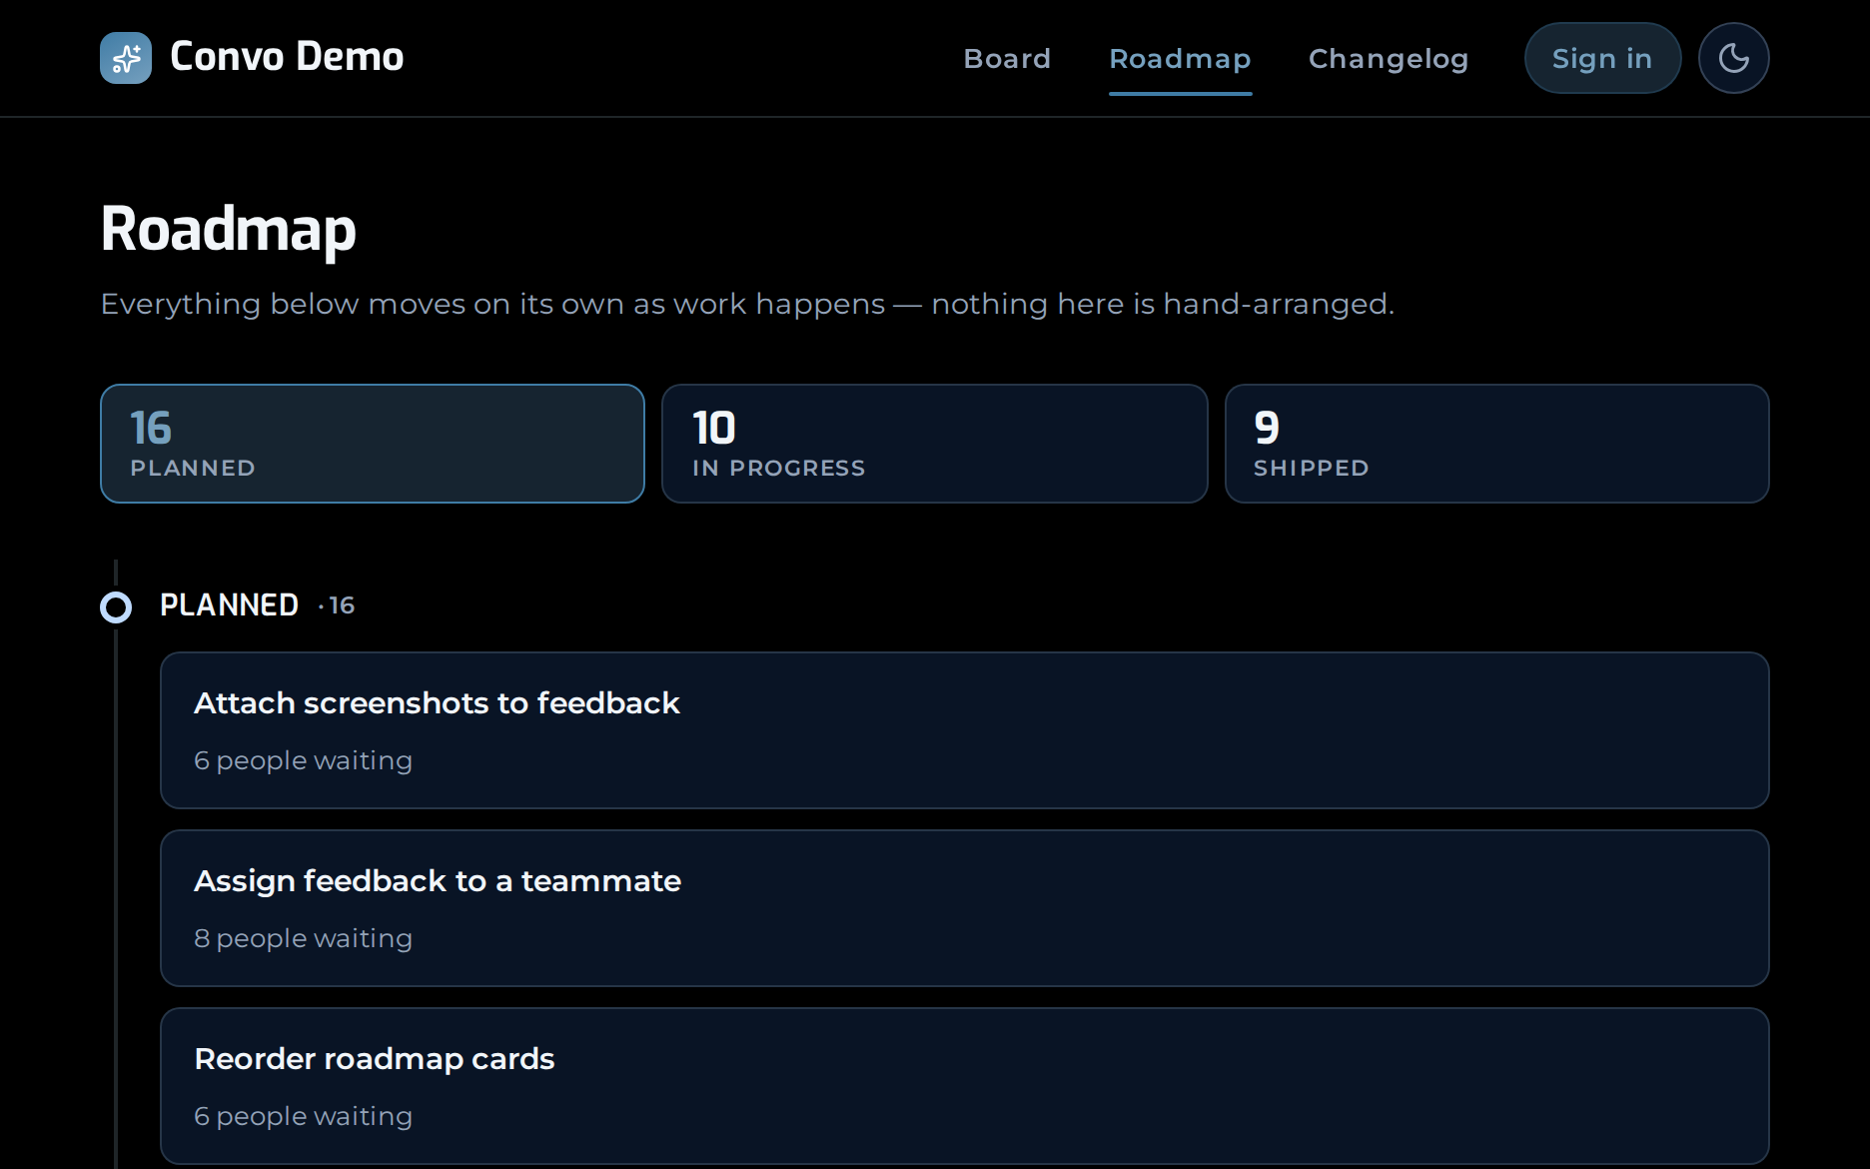The image size is (1870, 1169).
Task: Click the Roadmap page heading
Action: click(x=228, y=229)
